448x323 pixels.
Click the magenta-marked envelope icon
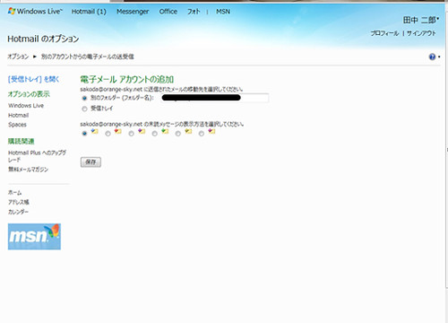click(x=211, y=131)
